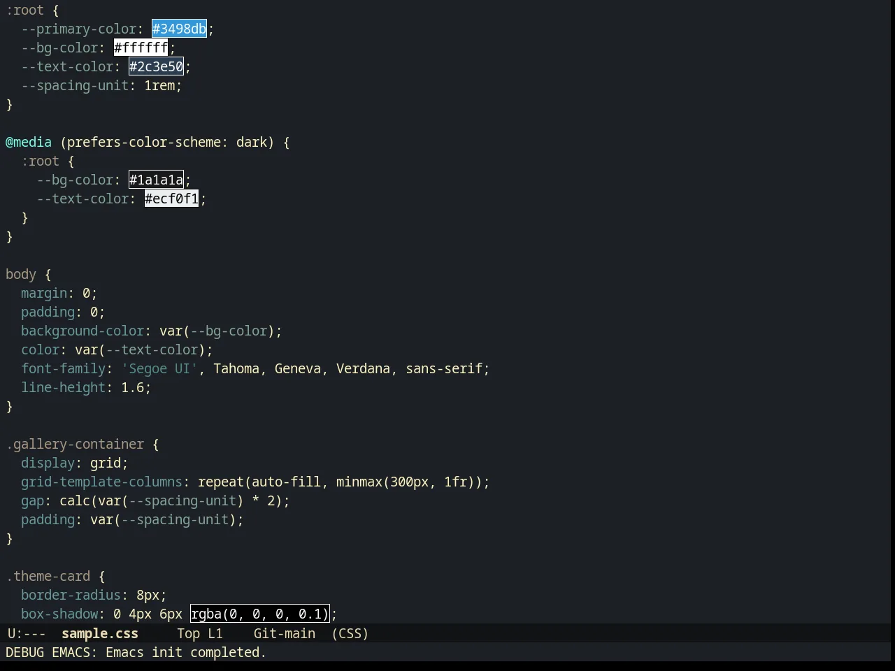The image size is (895, 671).
Task: Click the nested ':root {' inside the media query
Action: click(x=48, y=161)
